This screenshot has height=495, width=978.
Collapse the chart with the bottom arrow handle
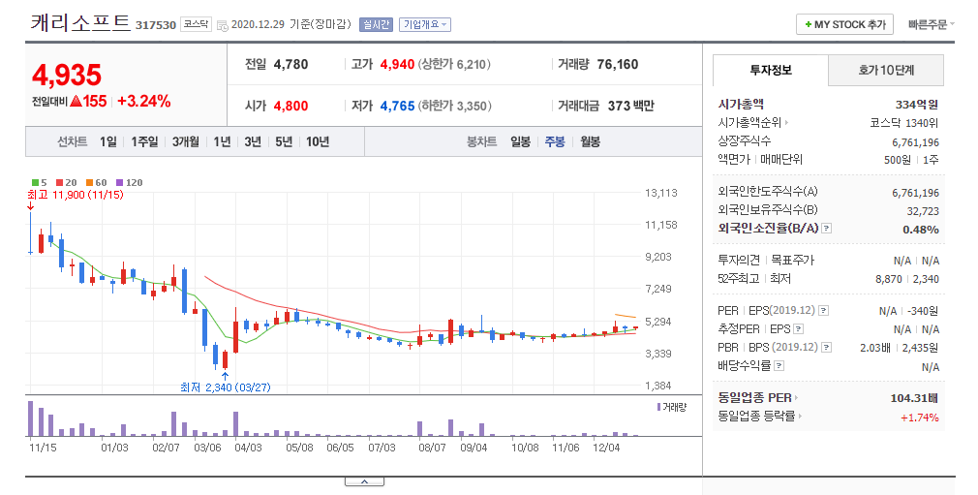(x=364, y=481)
